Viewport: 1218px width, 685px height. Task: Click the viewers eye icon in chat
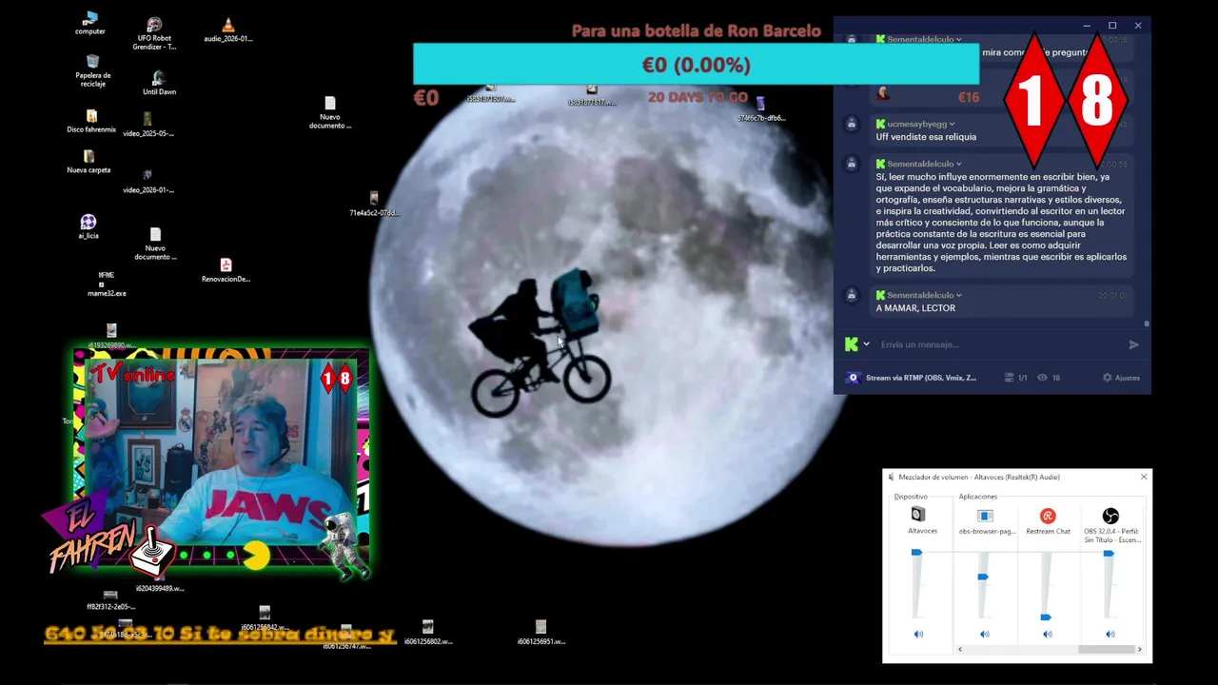(x=1042, y=378)
